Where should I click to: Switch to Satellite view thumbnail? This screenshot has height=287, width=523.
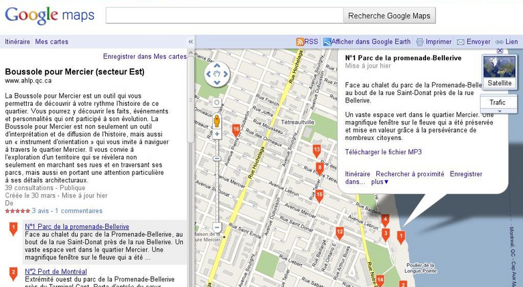pyautogui.click(x=499, y=71)
